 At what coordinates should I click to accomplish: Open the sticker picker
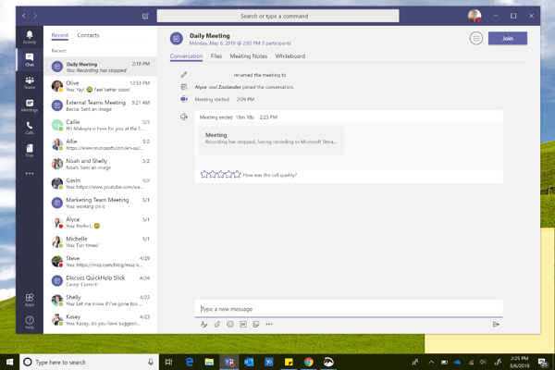(x=256, y=324)
